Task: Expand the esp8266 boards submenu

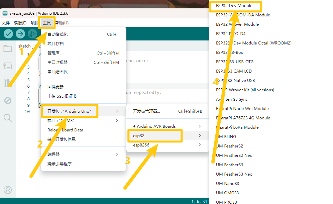Action: pos(168,145)
